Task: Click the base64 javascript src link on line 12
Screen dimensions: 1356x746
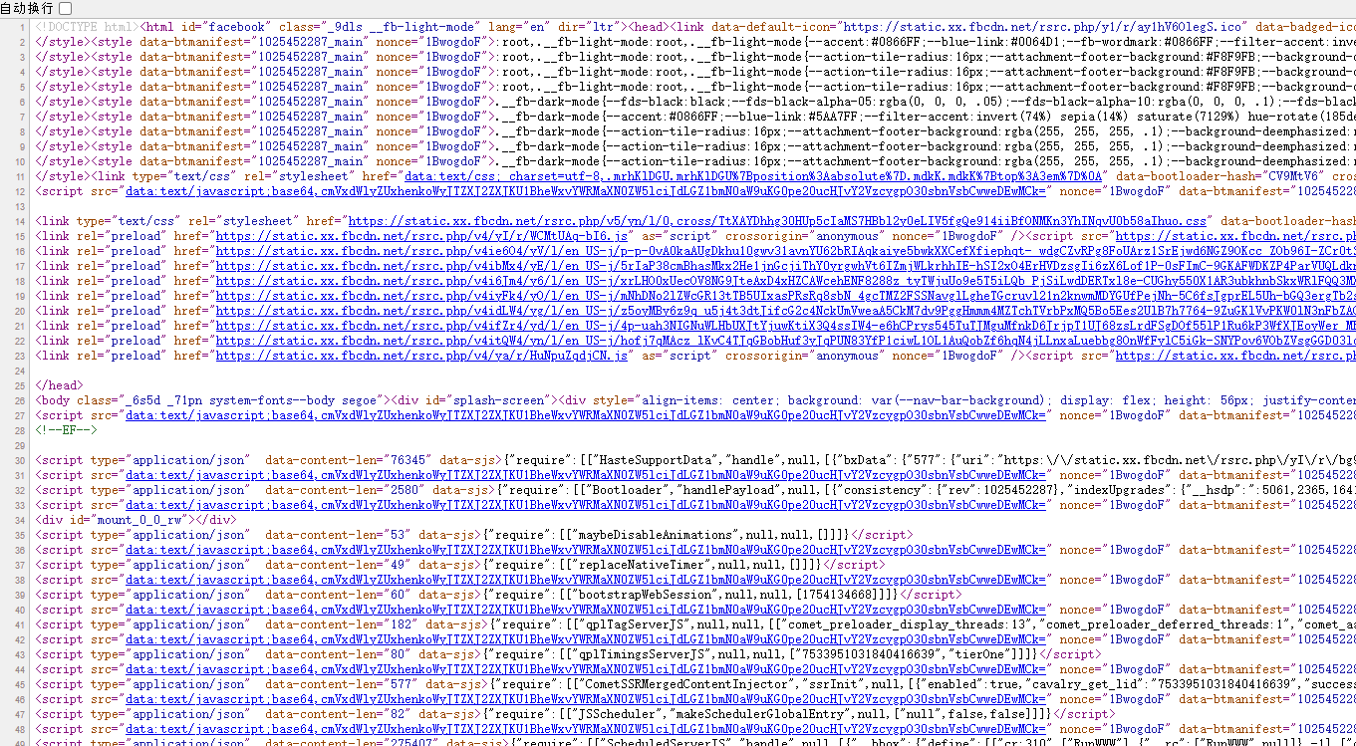Action: pos(586,191)
